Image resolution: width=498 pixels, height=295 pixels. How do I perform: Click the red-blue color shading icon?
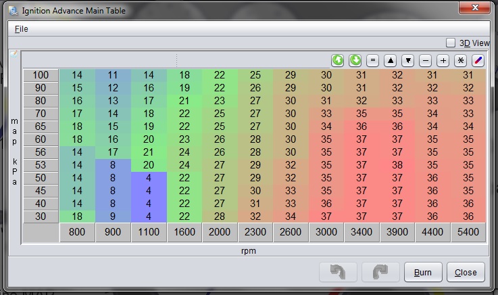(x=478, y=60)
